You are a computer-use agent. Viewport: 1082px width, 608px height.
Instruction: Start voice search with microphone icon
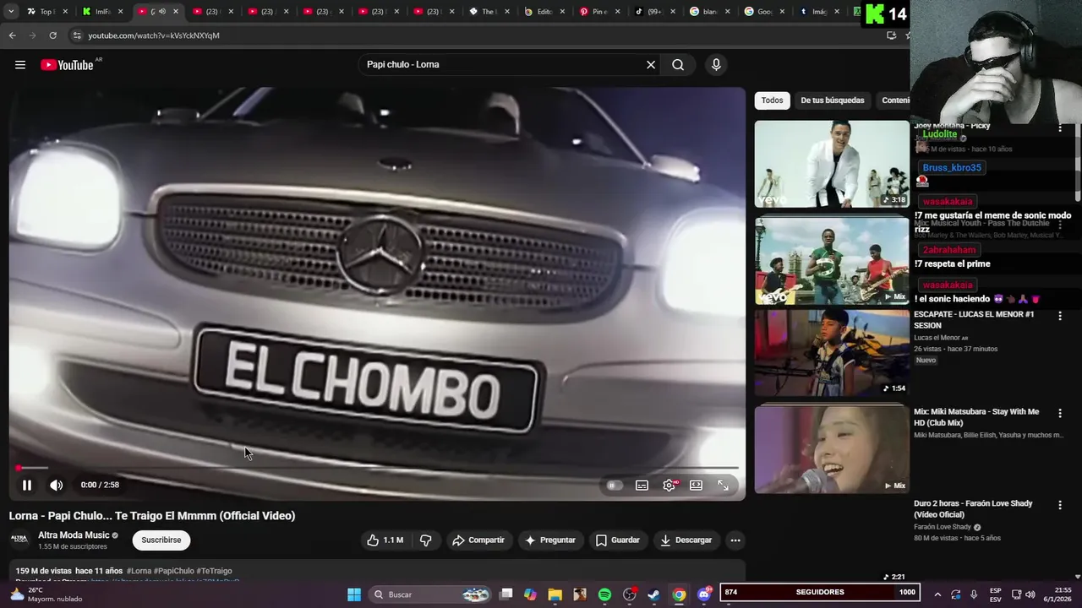[x=716, y=64]
